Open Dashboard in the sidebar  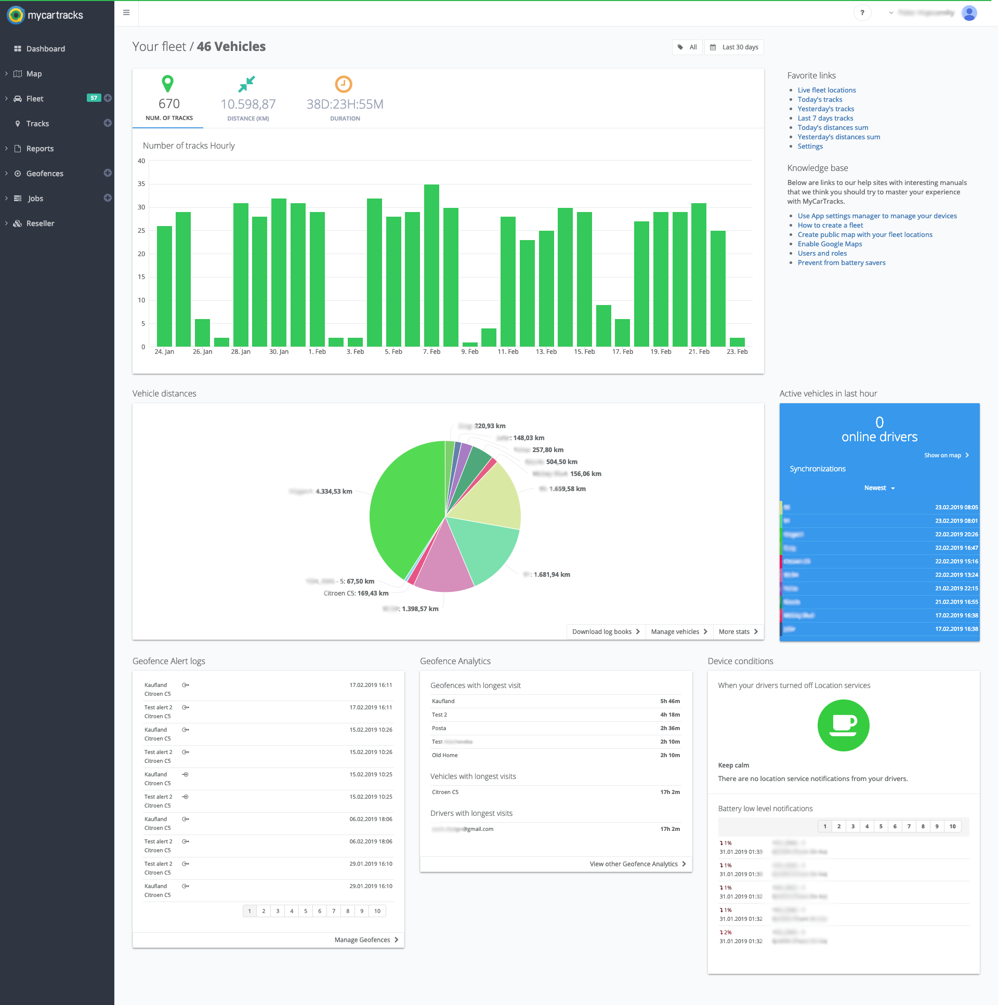coord(45,49)
